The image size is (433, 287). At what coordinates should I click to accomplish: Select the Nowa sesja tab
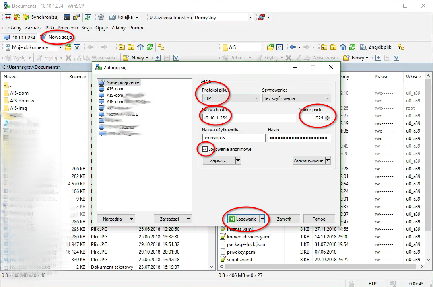click(x=57, y=37)
